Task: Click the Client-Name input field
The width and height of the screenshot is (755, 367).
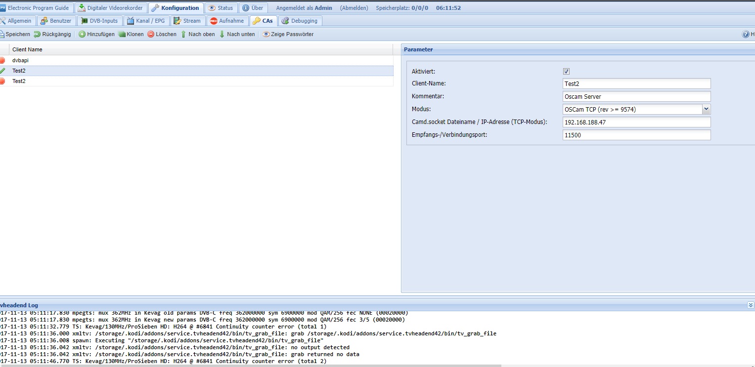Action: pos(636,83)
